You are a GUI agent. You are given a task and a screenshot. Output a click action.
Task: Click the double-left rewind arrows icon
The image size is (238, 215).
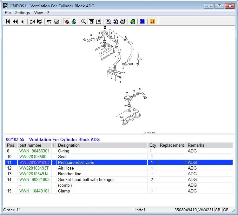(15, 22)
